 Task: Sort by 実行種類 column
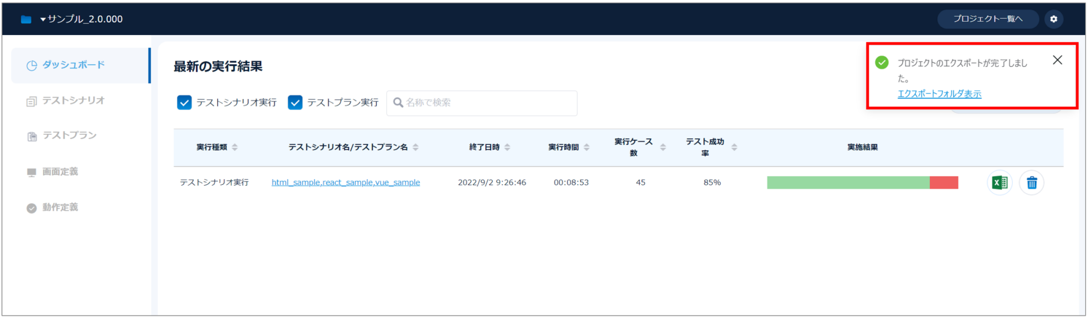235,147
